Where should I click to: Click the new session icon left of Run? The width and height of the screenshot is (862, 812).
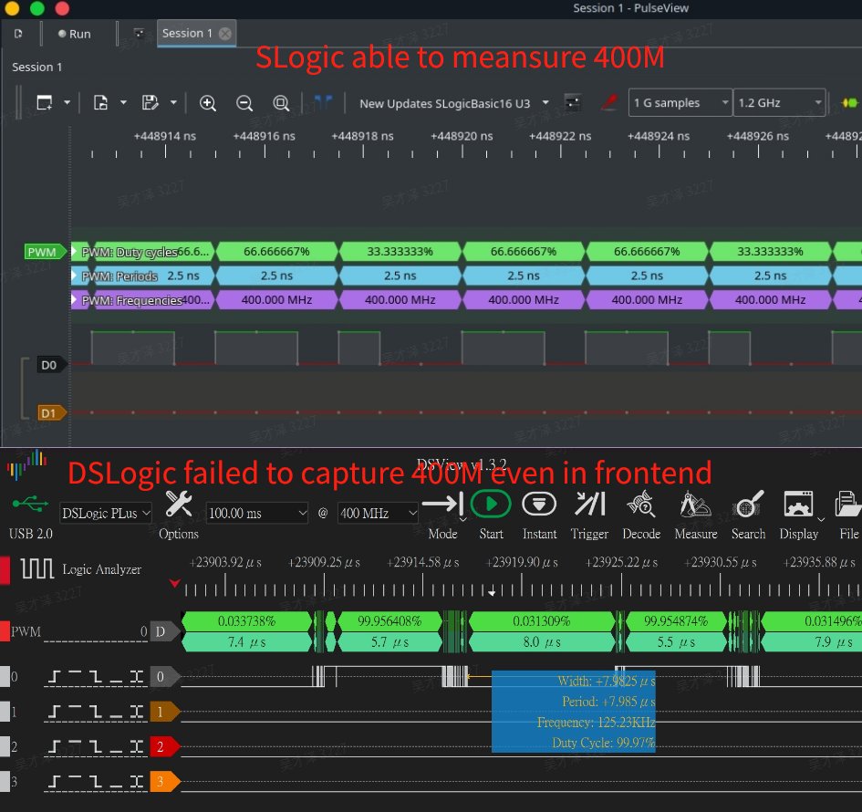(18, 34)
